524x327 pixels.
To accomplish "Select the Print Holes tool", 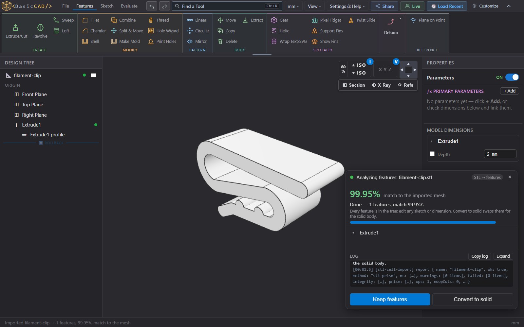I will click(x=162, y=41).
